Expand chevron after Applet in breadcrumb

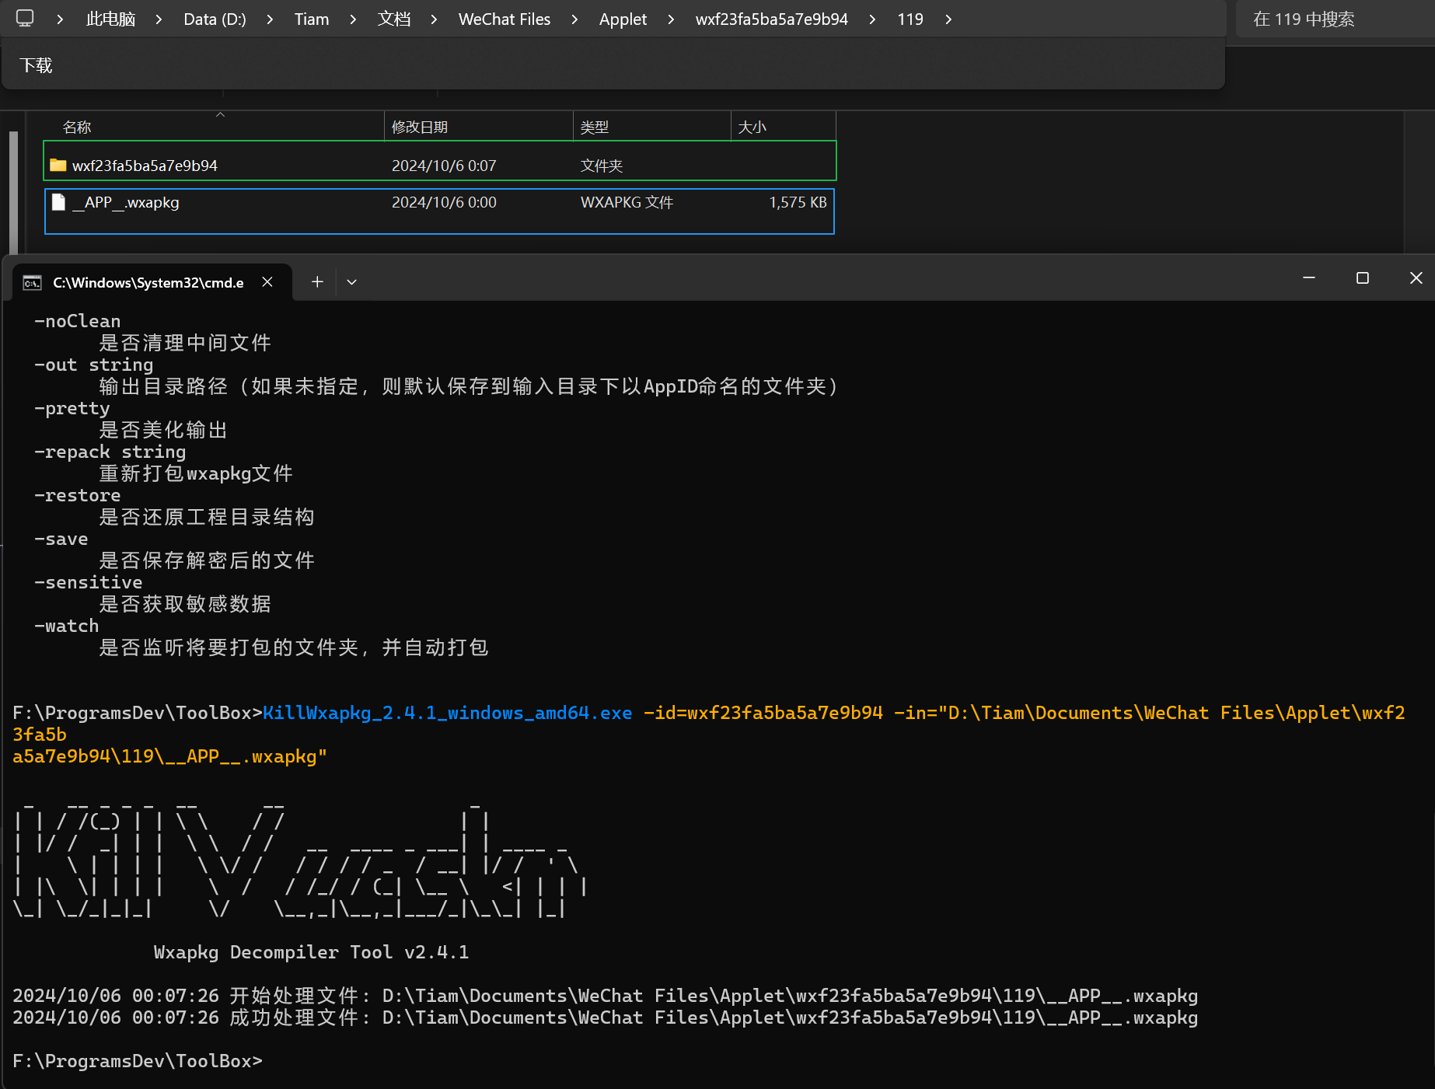tap(671, 19)
